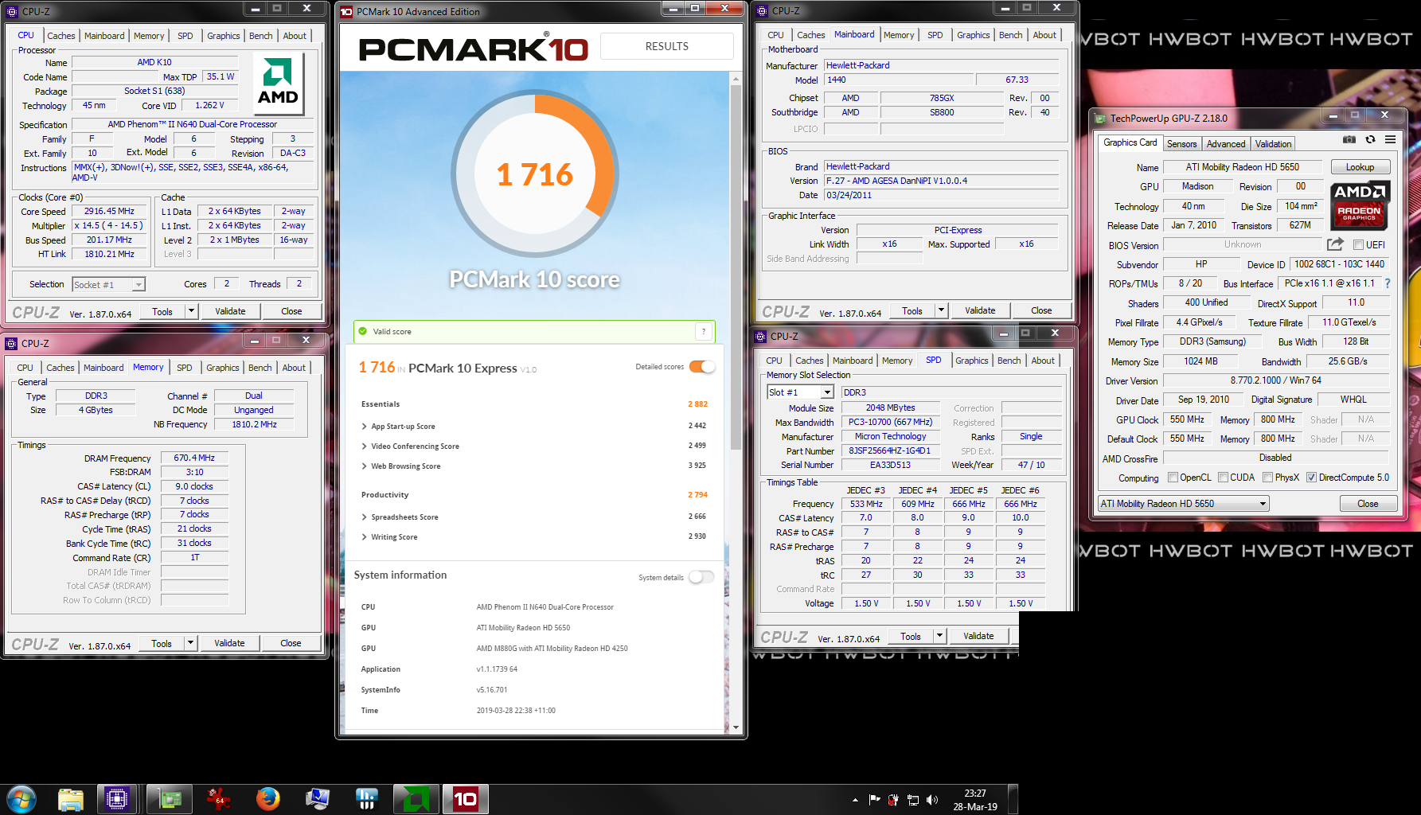Viewport: 1421px width, 815px height.
Task: Click the Close button in GPU-Z
Action: point(1368,504)
